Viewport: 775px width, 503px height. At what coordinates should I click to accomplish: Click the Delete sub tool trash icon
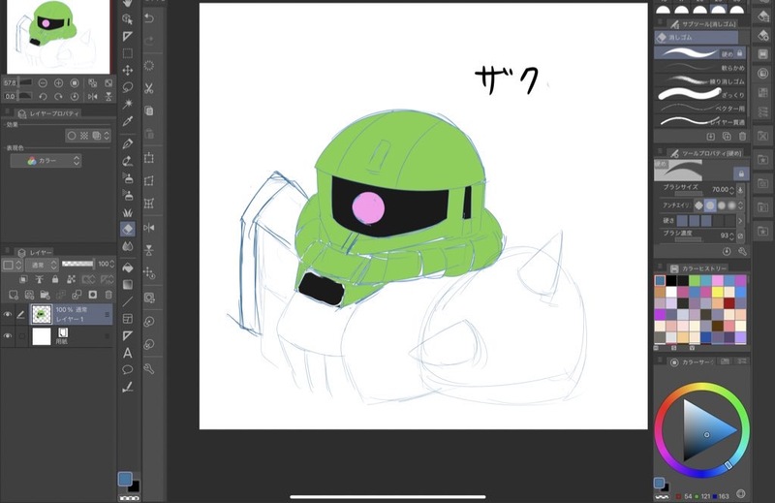click(742, 136)
